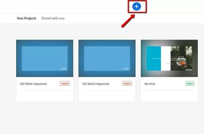Open the Shared with you tab
The height and width of the screenshot is (134, 204).
pyautogui.click(x=53, y=18)
